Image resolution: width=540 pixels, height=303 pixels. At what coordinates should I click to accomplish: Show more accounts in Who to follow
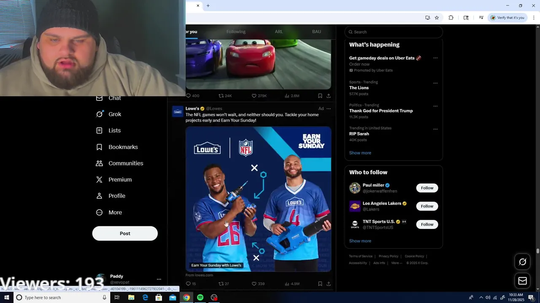[360, 241]
